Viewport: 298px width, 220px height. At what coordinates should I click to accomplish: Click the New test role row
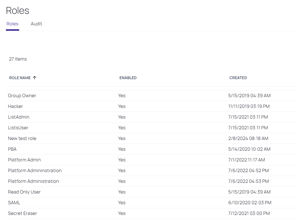pyautogui.click(x=22, y=139)
